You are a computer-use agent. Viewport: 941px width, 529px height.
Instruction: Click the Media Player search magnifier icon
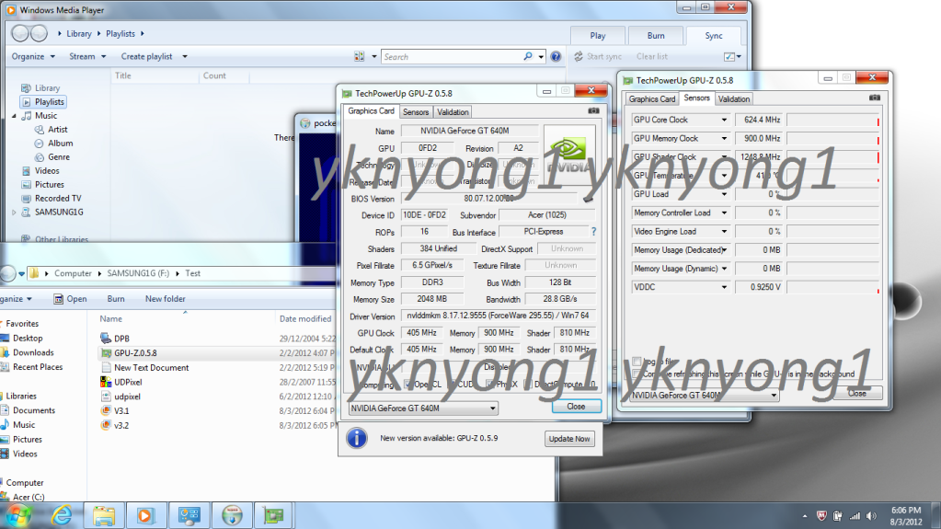tap(527, 56)
